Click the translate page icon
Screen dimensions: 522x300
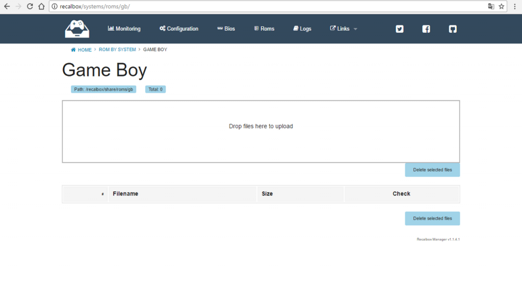tap(491, 6)
